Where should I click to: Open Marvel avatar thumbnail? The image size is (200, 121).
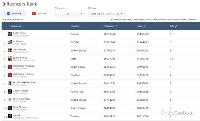click(x=10, y=116)
